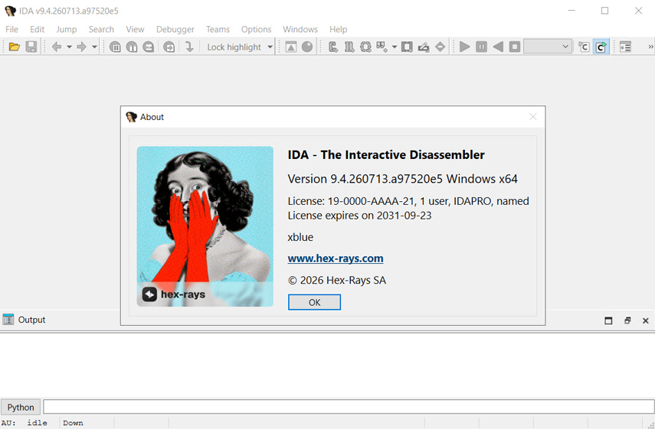Screen dimensions: 655x429
Task: Click the square brackets array icon
Action: [407, 47]
